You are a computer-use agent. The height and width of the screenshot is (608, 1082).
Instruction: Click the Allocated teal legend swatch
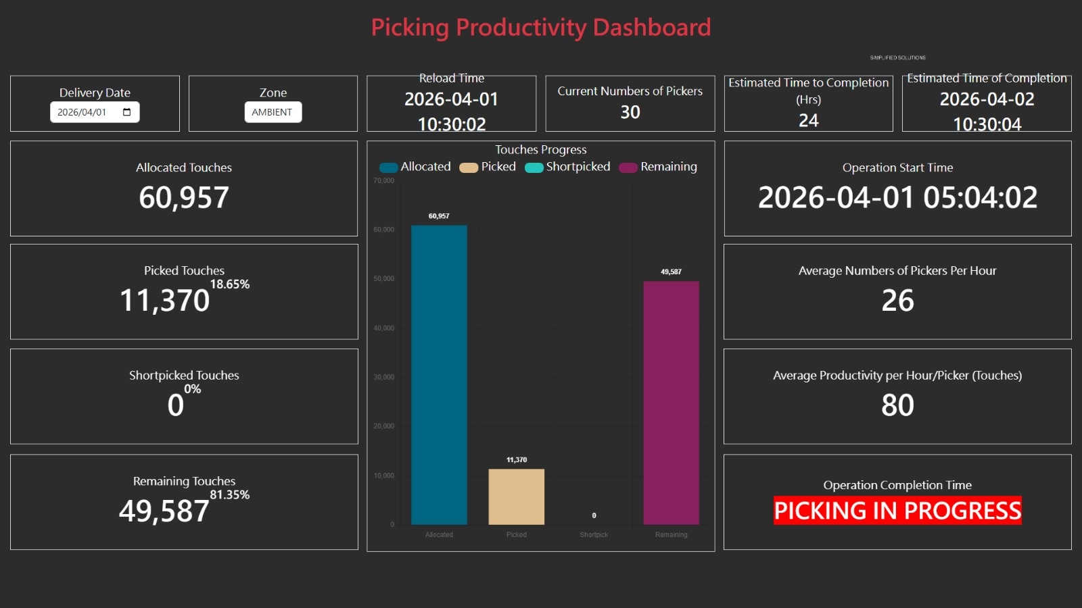(388, 166)
